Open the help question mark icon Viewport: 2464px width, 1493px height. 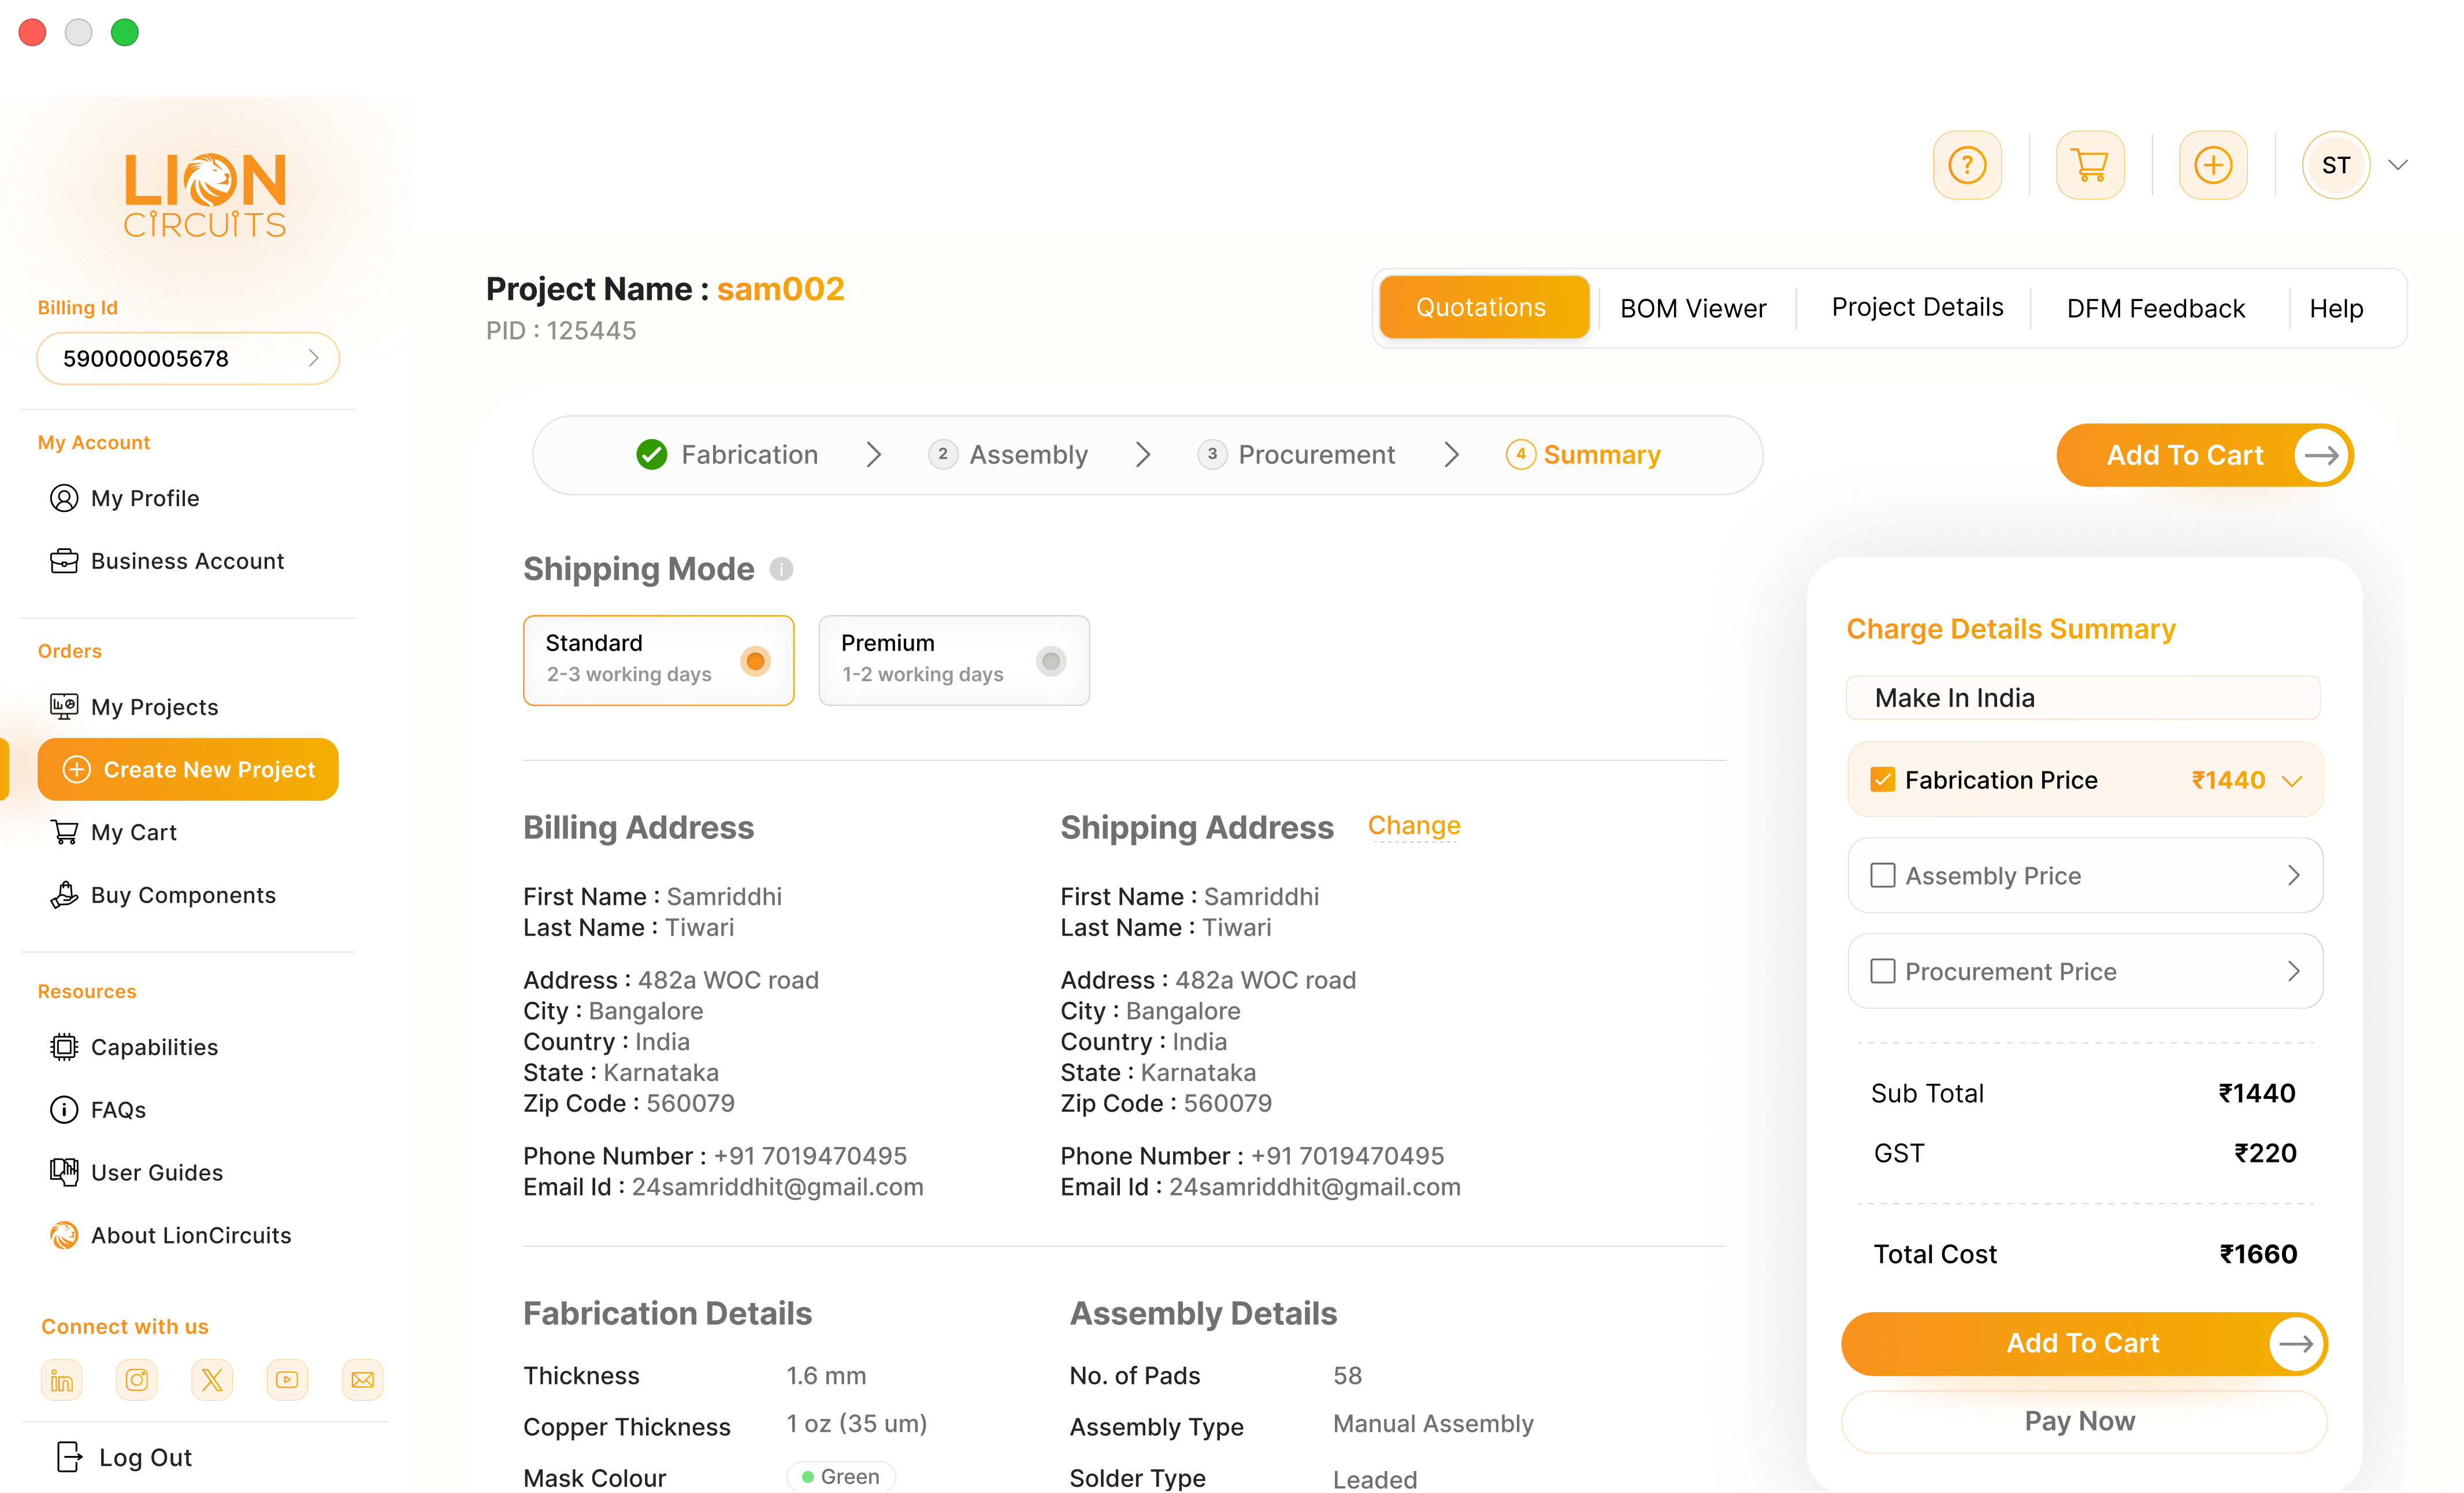[x=1968, y=165]
